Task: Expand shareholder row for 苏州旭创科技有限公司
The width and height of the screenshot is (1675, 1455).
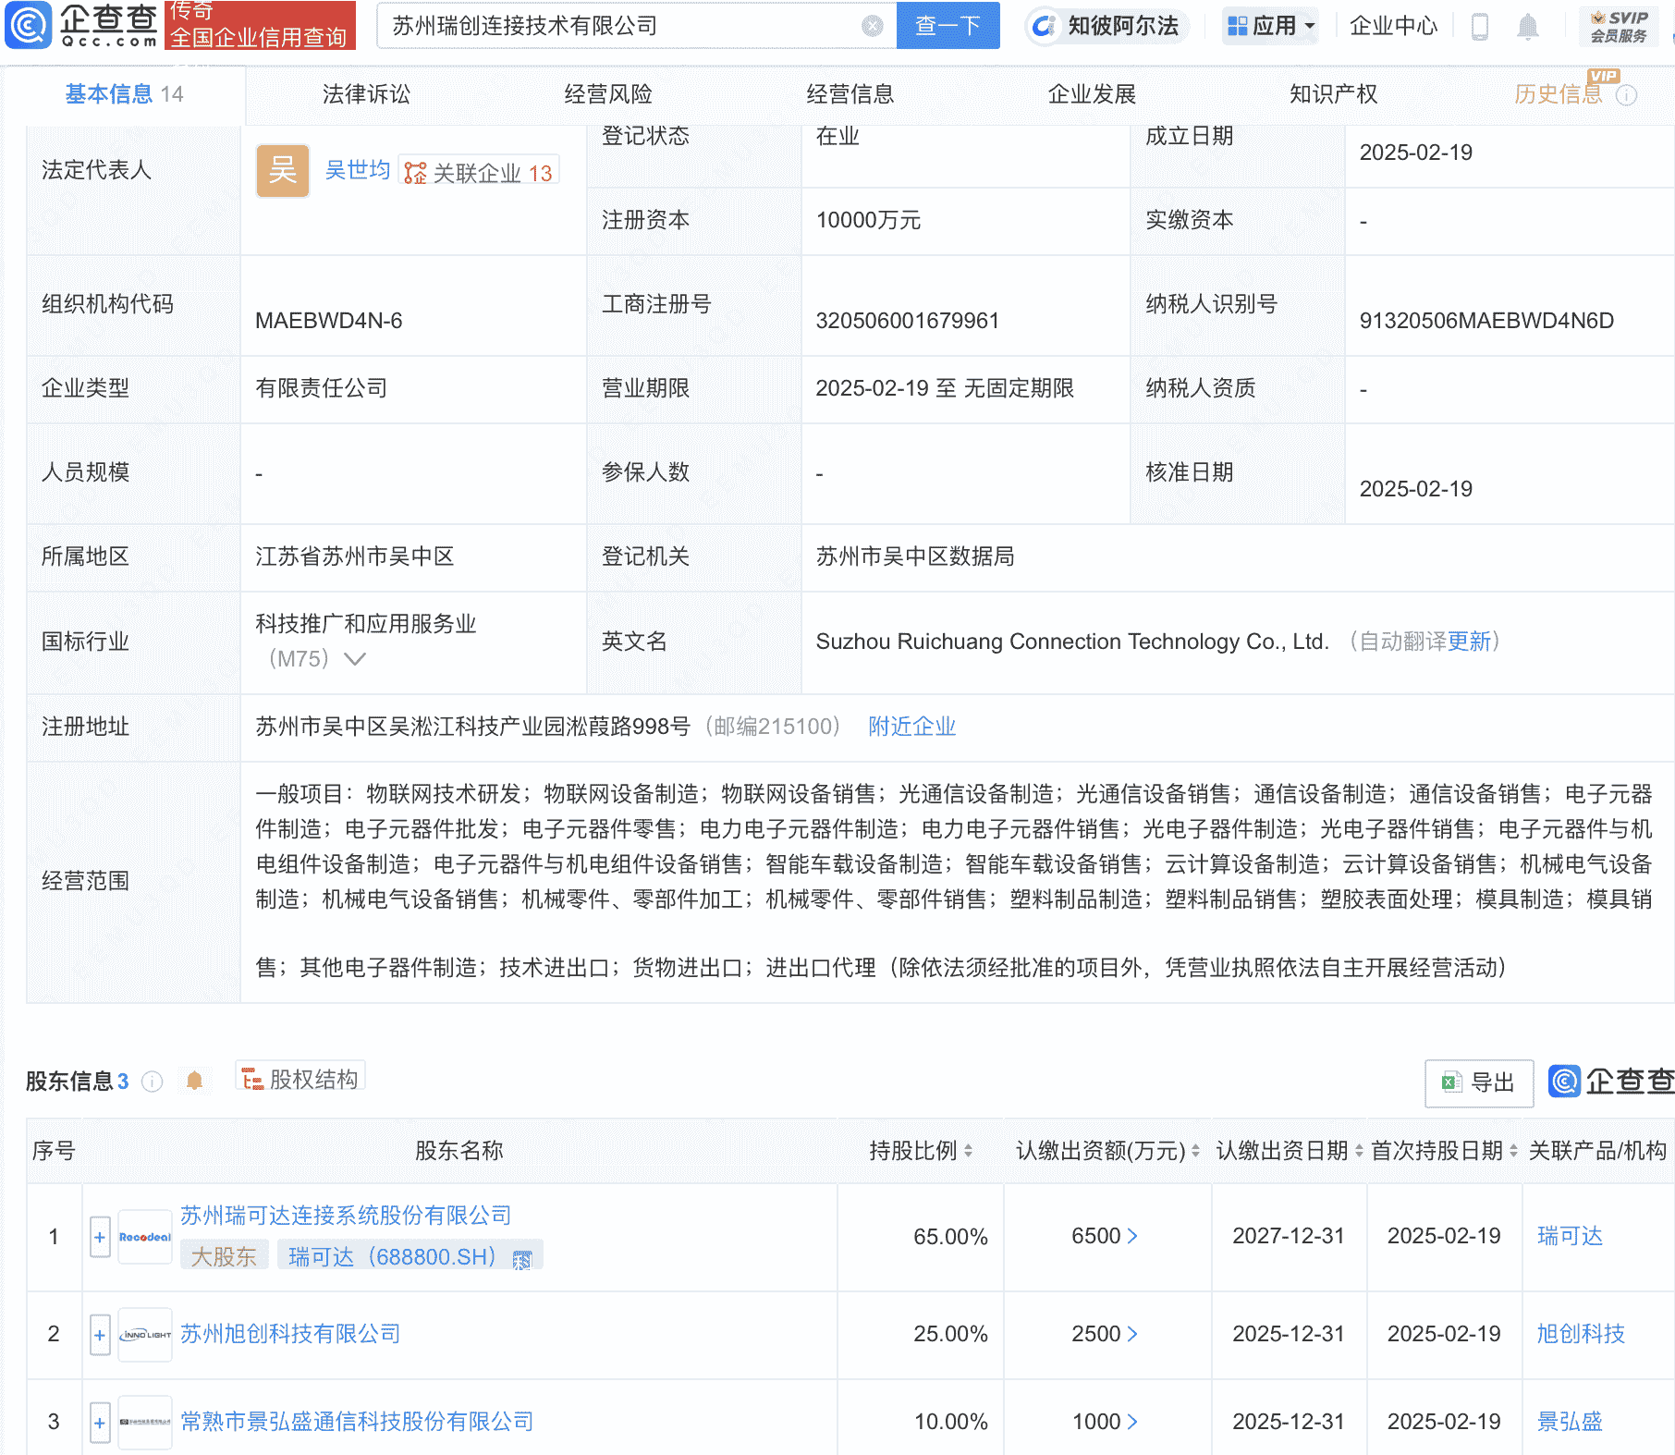Action: point(100,1335)
